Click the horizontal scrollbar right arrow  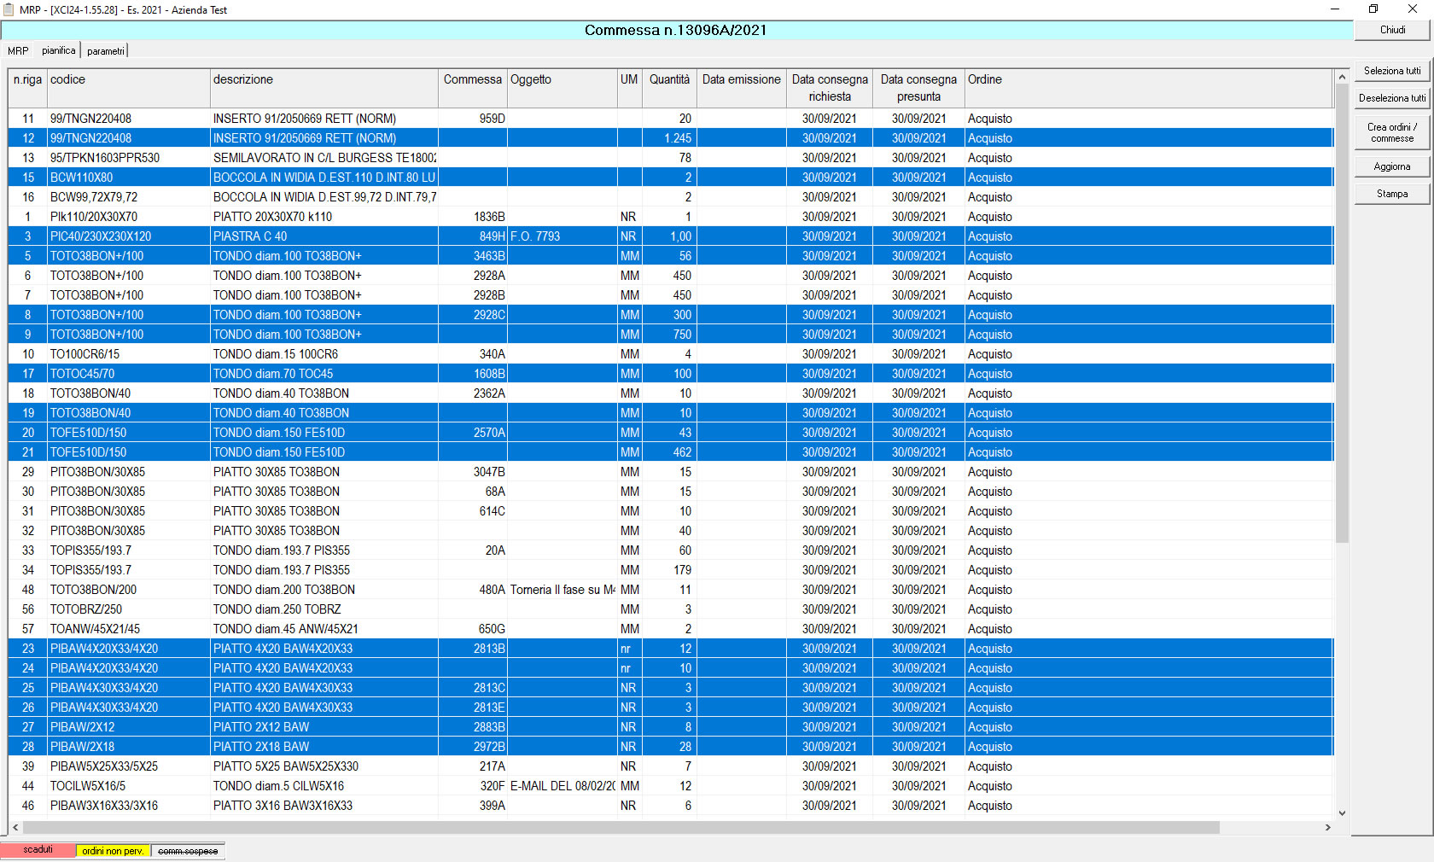coord(1327,828)
